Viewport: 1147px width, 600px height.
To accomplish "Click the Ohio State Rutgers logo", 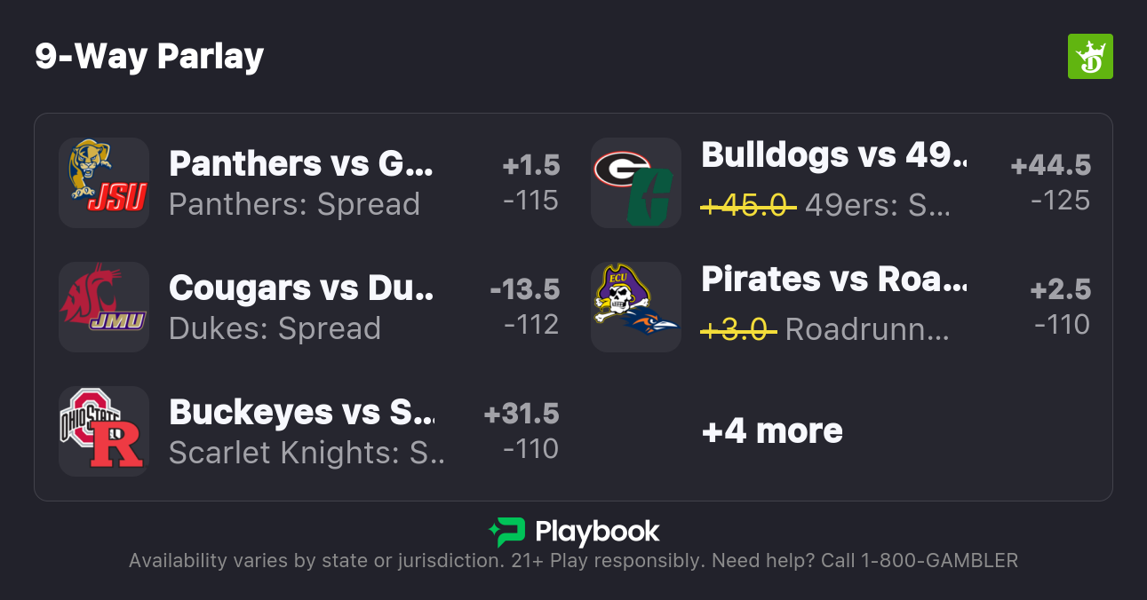I will coord(104,431).
